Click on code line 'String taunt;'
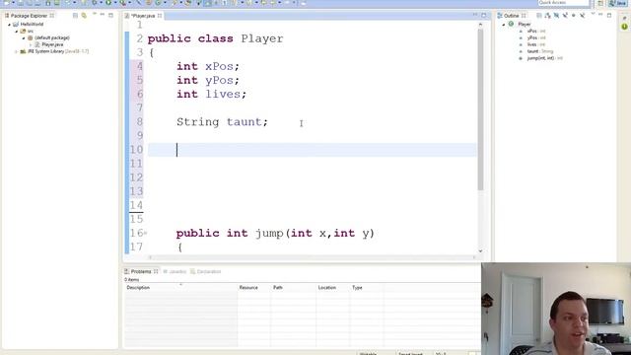 tap(222, 122)
